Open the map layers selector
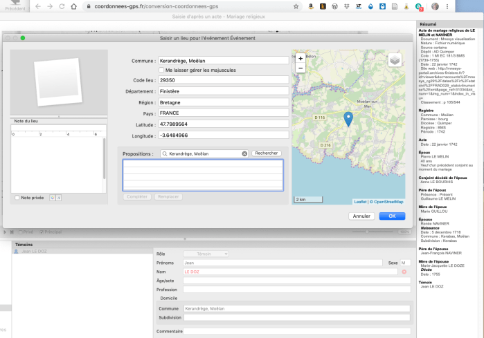 click(394, 60)
